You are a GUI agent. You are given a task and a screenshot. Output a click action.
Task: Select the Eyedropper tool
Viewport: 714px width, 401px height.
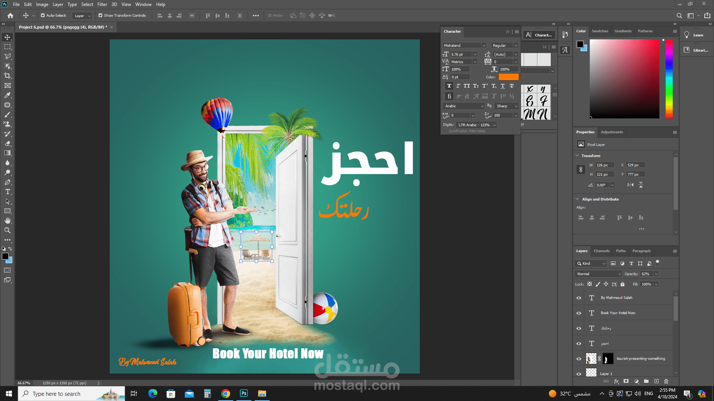[7, 95]
